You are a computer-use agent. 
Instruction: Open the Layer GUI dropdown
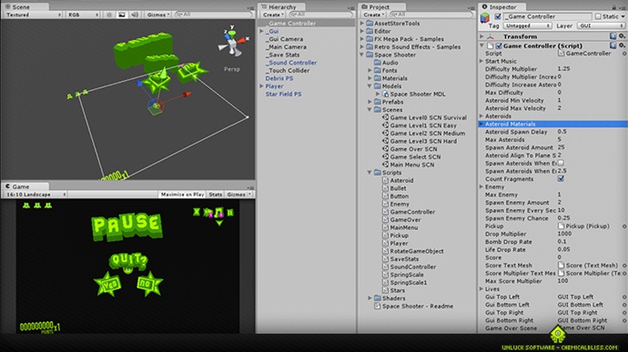pos(601,25)
